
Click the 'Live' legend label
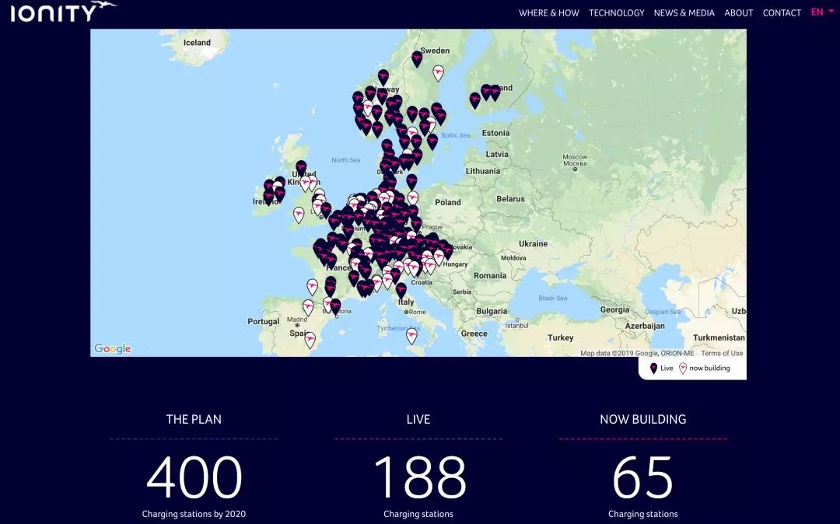click(667, 369)
